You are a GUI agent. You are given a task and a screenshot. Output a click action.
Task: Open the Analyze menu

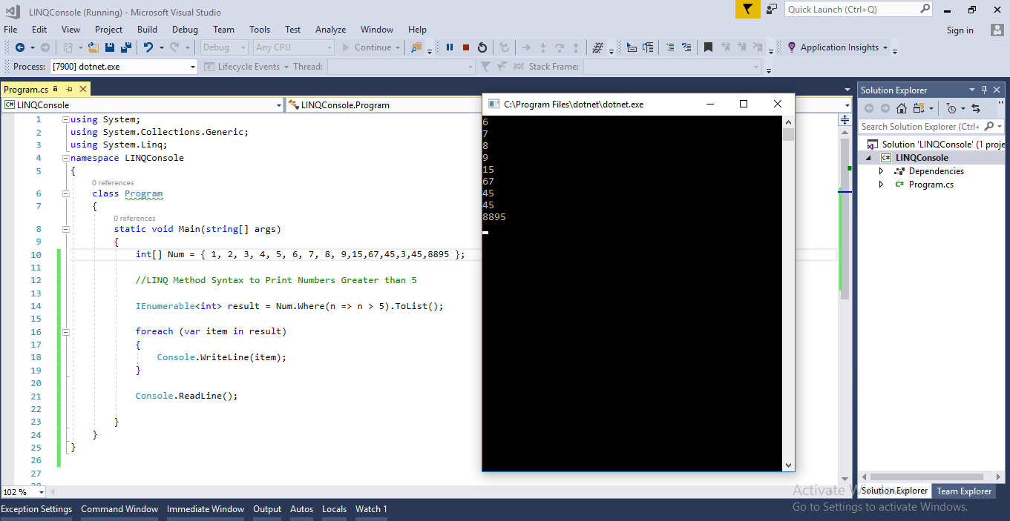[330, 30]
